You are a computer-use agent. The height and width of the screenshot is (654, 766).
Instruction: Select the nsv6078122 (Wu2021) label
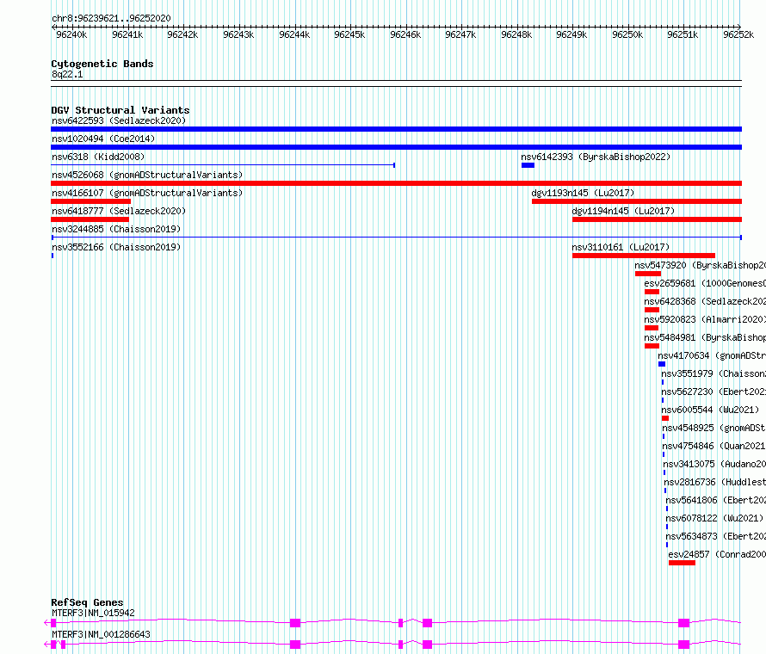coord(714,518)
